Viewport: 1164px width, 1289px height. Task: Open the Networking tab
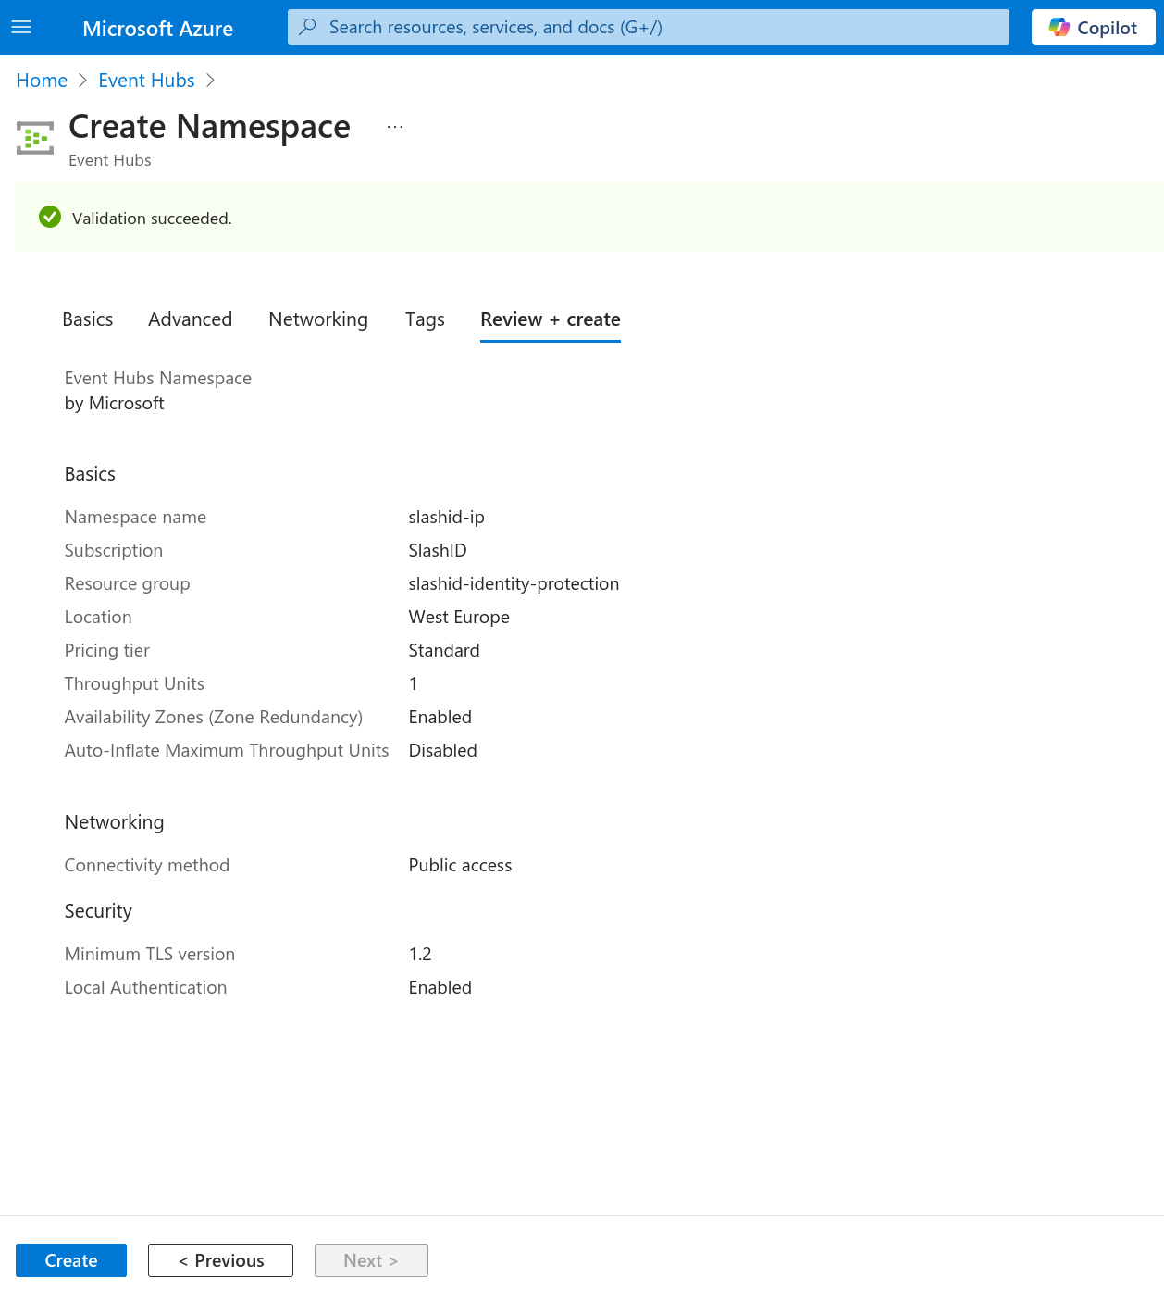point(318,319)
